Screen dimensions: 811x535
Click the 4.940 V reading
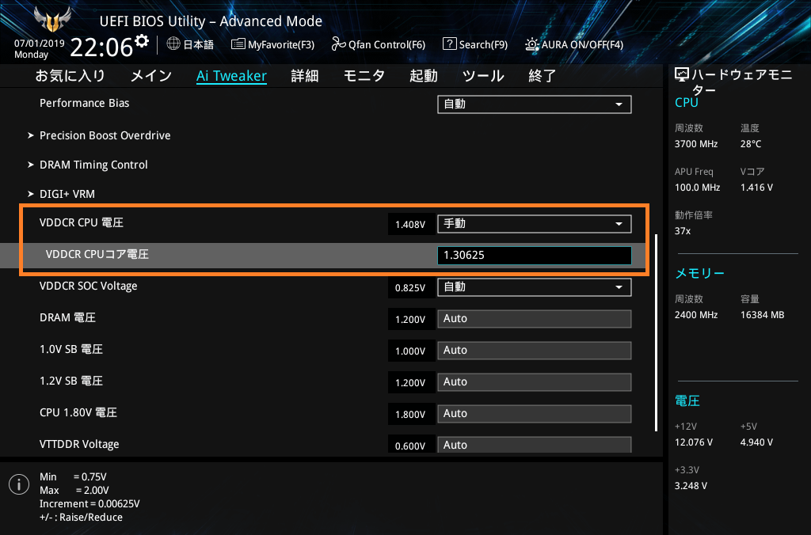756,442
